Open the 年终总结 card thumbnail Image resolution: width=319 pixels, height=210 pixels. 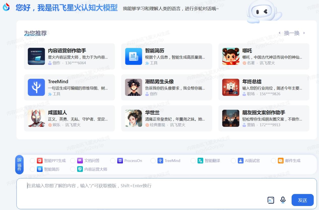(231, 87)
